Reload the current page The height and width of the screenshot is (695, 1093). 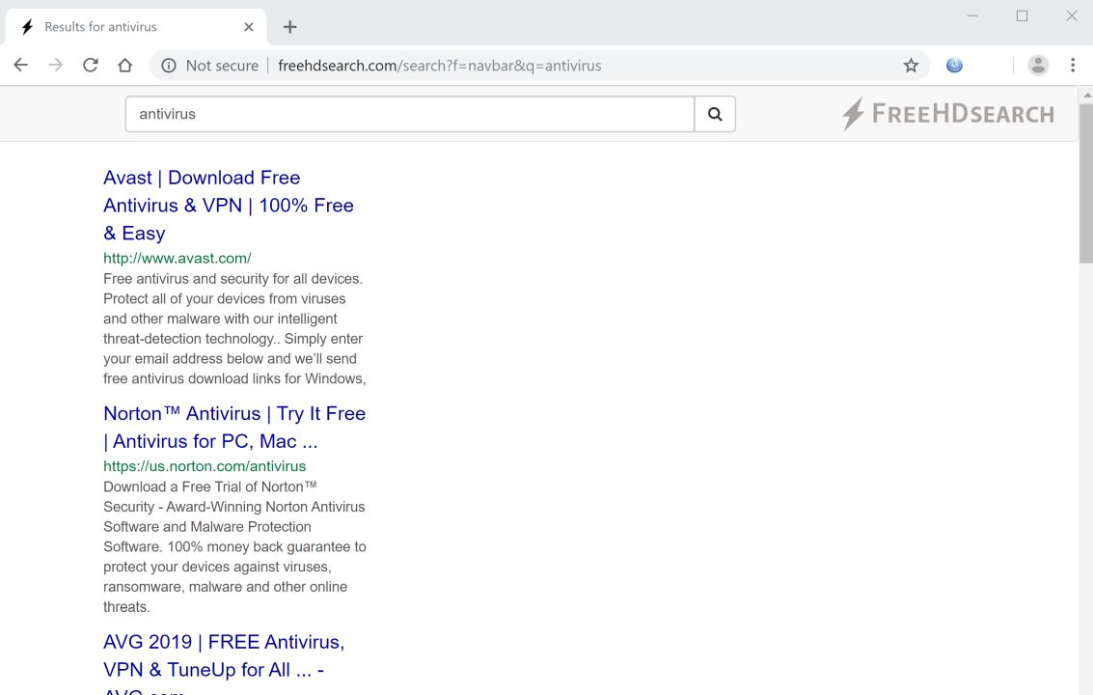(x=90, y=65)
